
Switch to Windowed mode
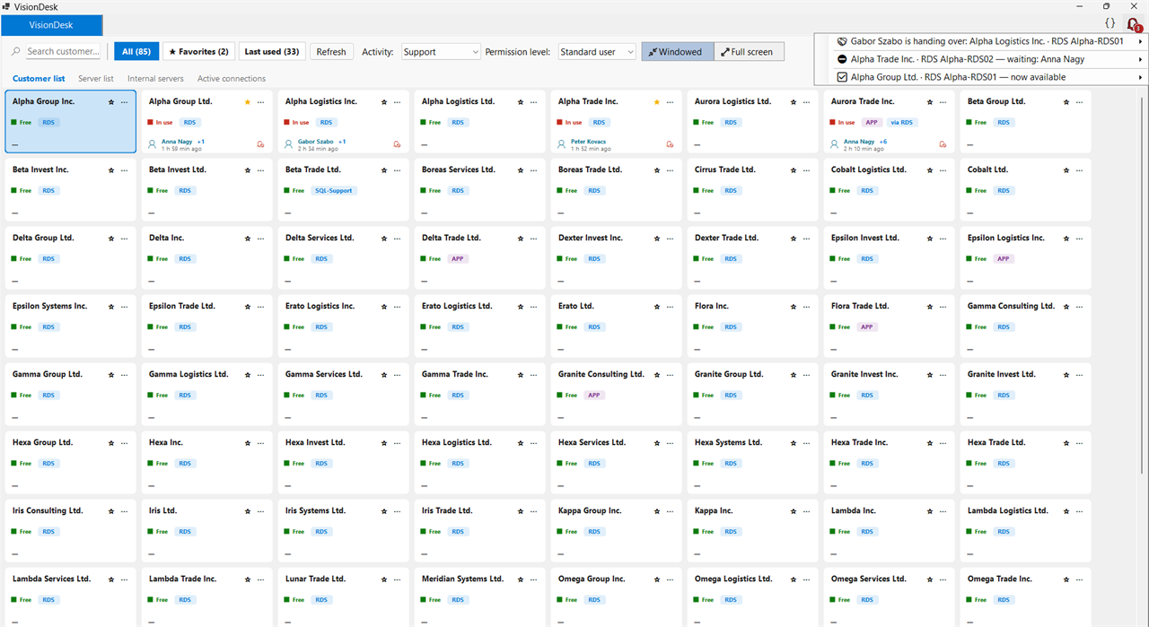pos(678,52)
